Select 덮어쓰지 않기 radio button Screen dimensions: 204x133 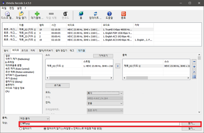click(x=45, y=129)
